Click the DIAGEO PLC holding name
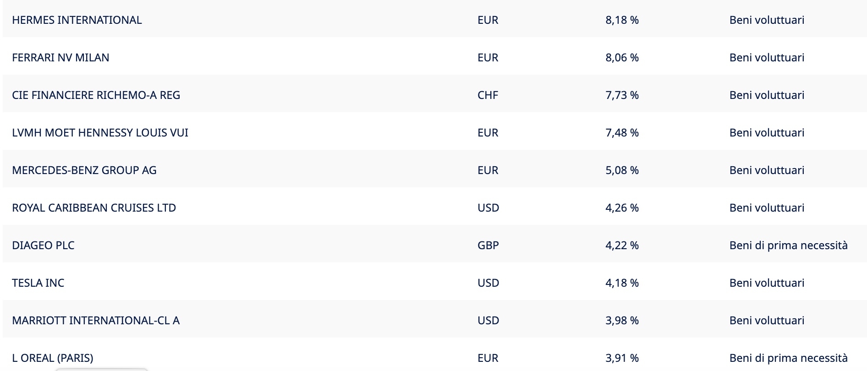The height and width of the screenshot is (371, 867). pos(43,246)
